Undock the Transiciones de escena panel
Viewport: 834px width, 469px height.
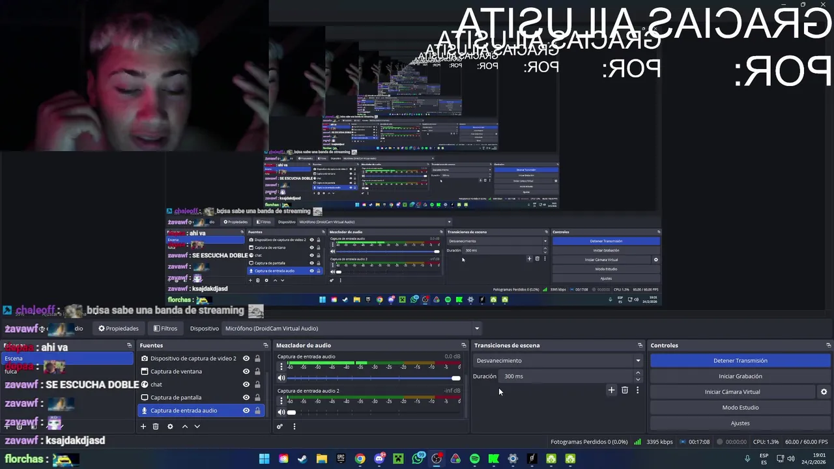click(640, 345)
